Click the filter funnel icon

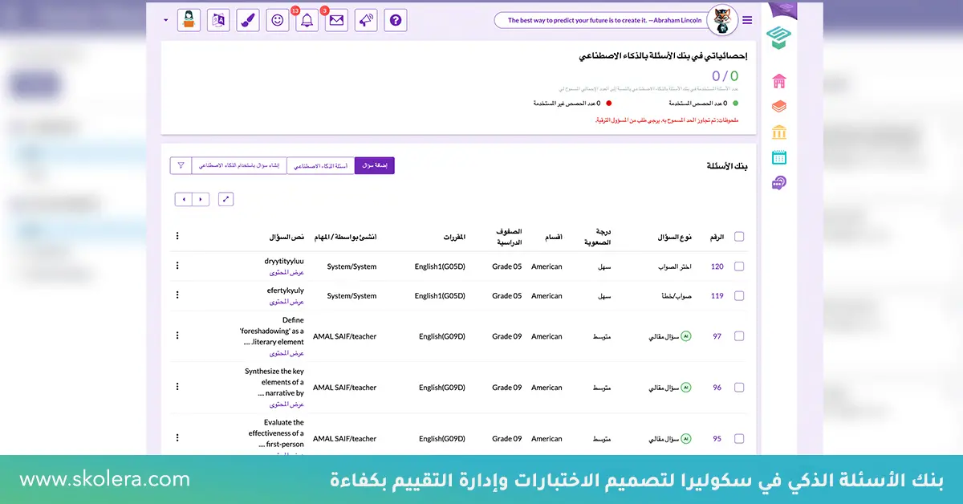pos(181,165)
